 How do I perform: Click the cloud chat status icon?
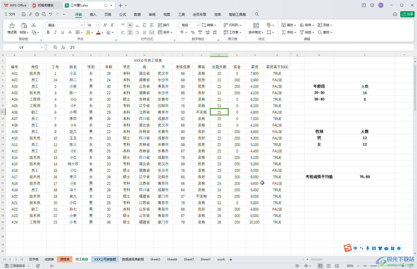coord(395,14)
